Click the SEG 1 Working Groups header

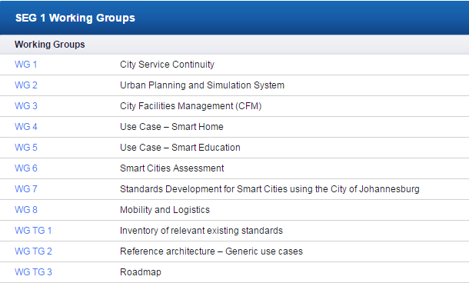click(75, 18)
